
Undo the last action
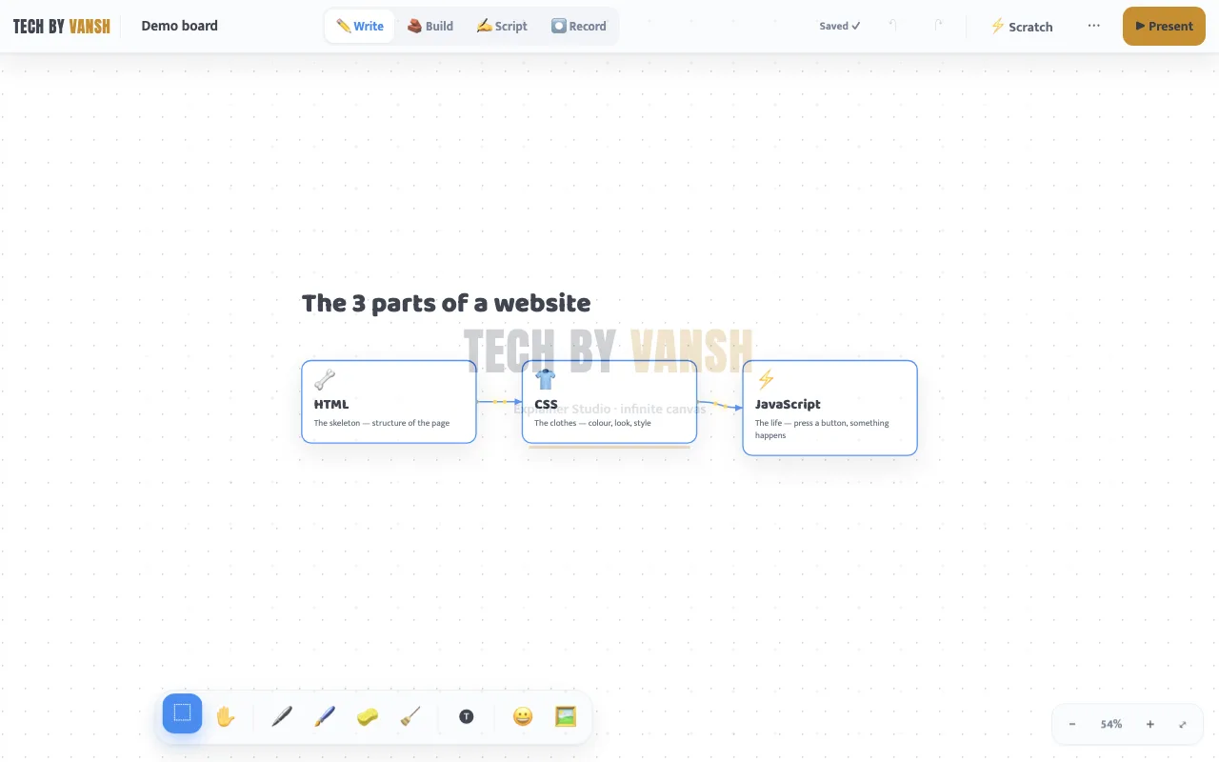tap(892, 26)
